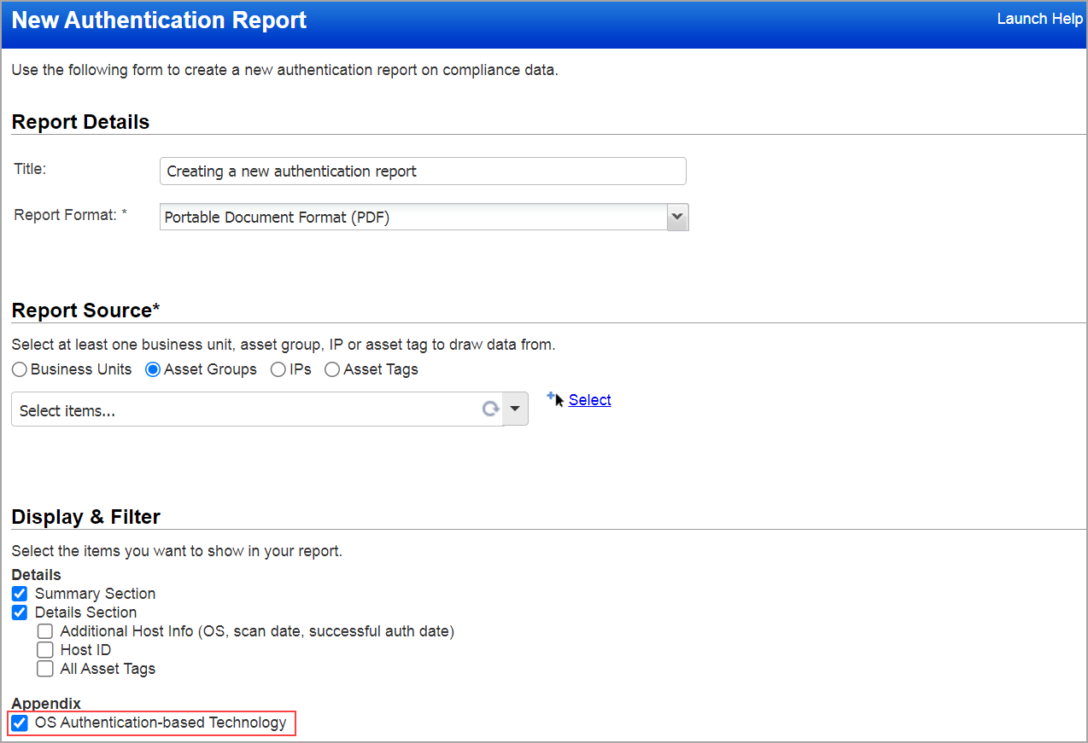The image size is (1088, 743).
Task: Enable the All Asset Tags checkbox
Action: [45, 669]
